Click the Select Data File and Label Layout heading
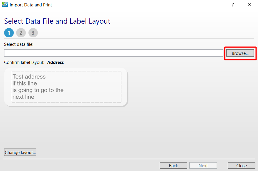This screenshot has width=258, height=171. [x=57, y=21]
